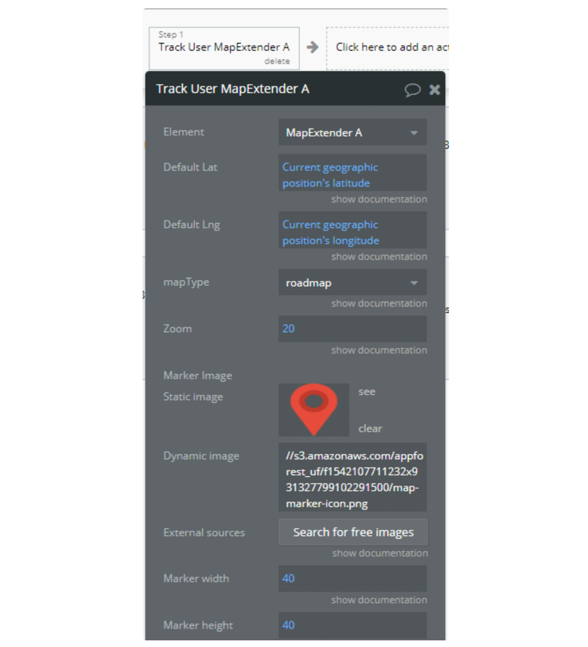The height and width of the screenshot is (647, 588).
Task: Click the red map marker thumbnail
Action: pyautogui.click(x=313, y=410)
